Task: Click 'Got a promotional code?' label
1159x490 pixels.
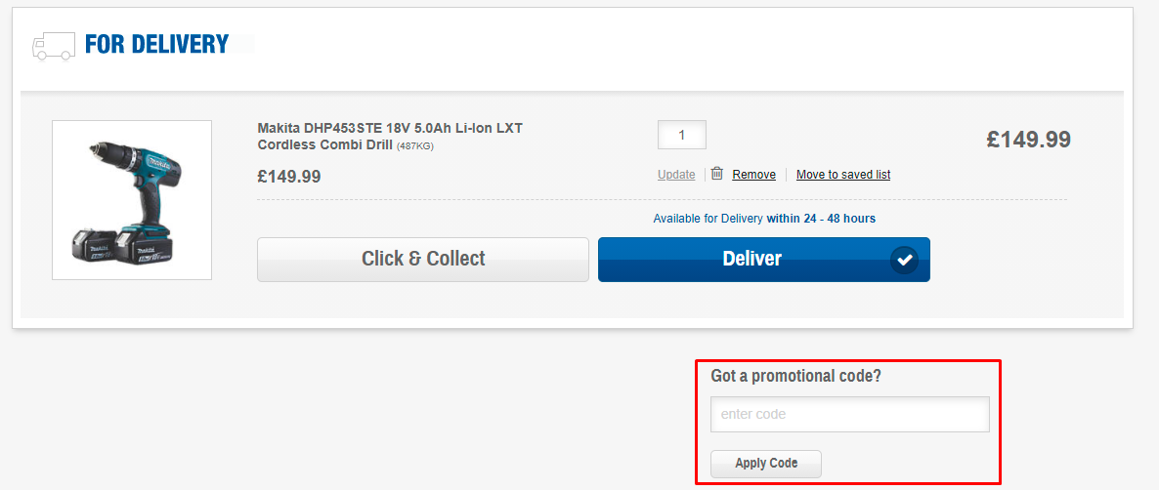Action: (796, 376)
